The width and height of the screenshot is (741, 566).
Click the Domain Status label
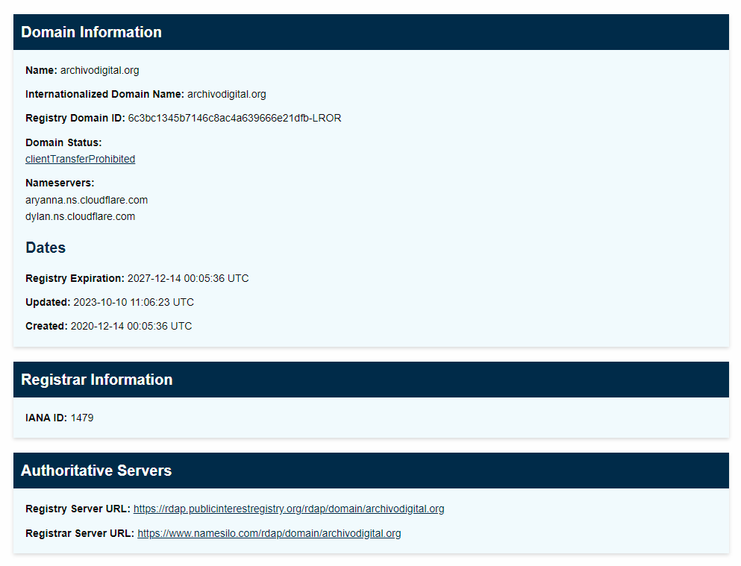pos(63,142)
